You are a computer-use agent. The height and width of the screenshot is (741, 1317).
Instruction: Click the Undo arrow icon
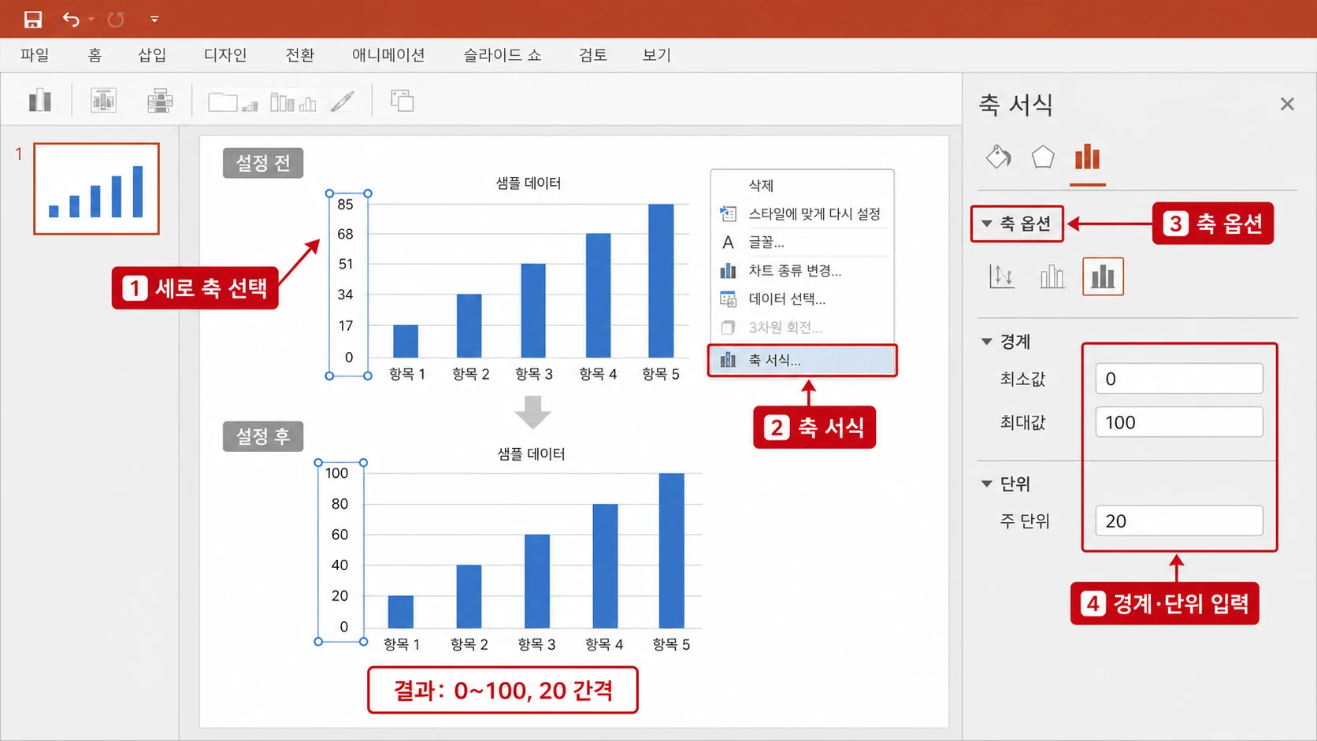[x=71, y=19]
